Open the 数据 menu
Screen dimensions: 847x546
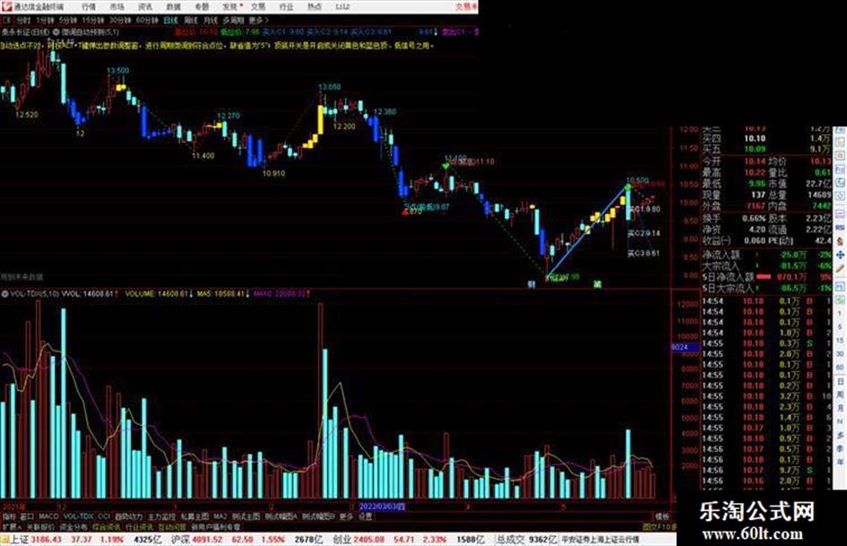173,7
